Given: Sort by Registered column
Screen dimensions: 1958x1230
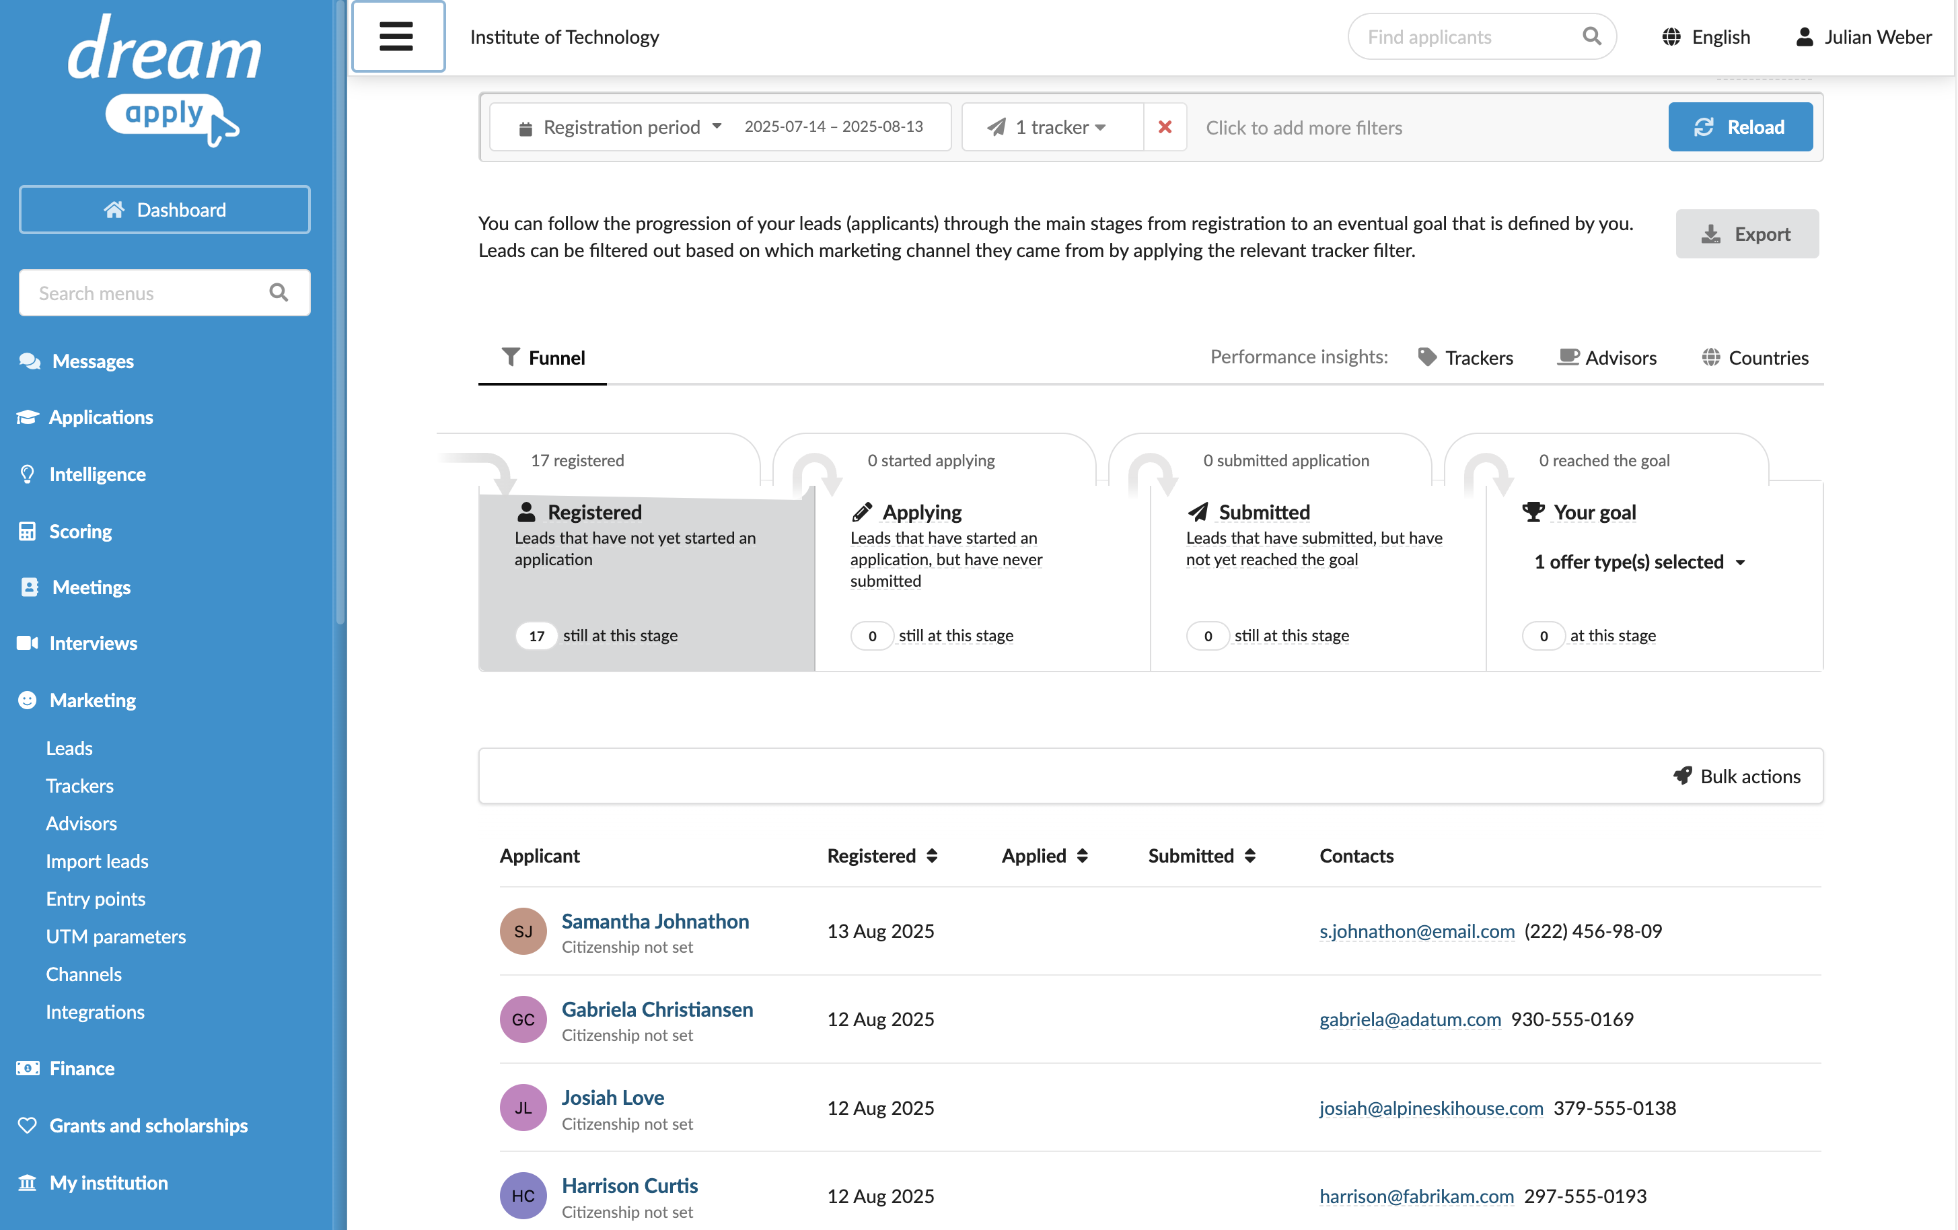Looking at the screenshot, I should (882, 855).
